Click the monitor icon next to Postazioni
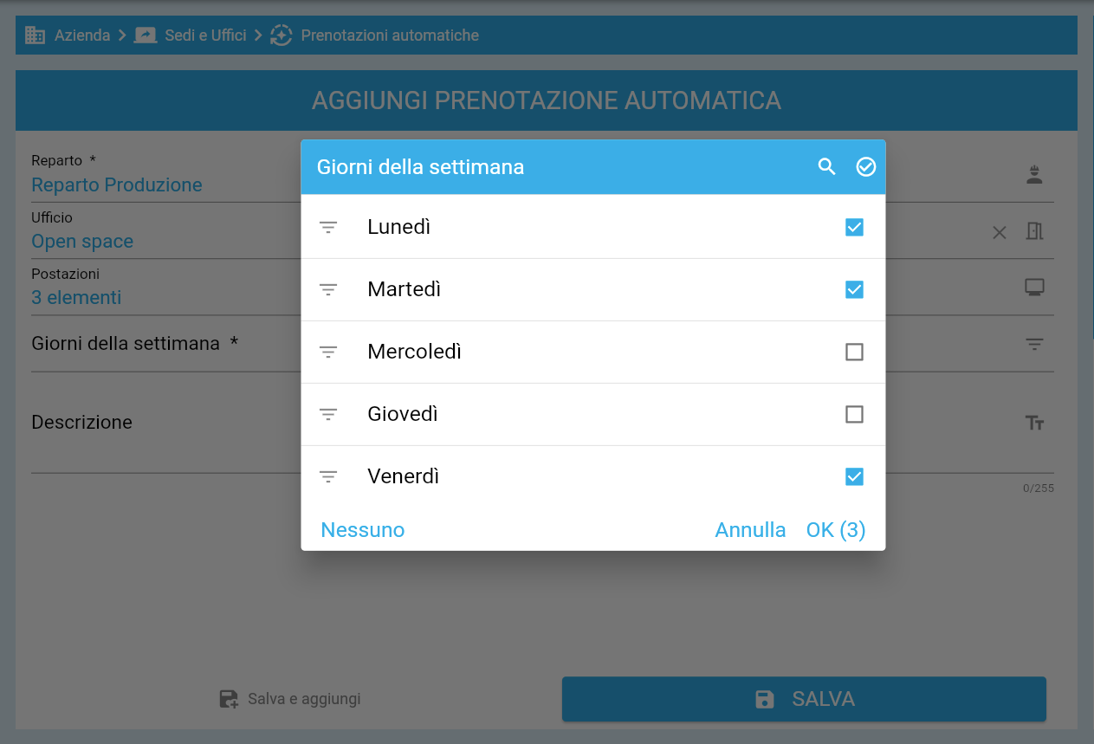 (1034, 287)
